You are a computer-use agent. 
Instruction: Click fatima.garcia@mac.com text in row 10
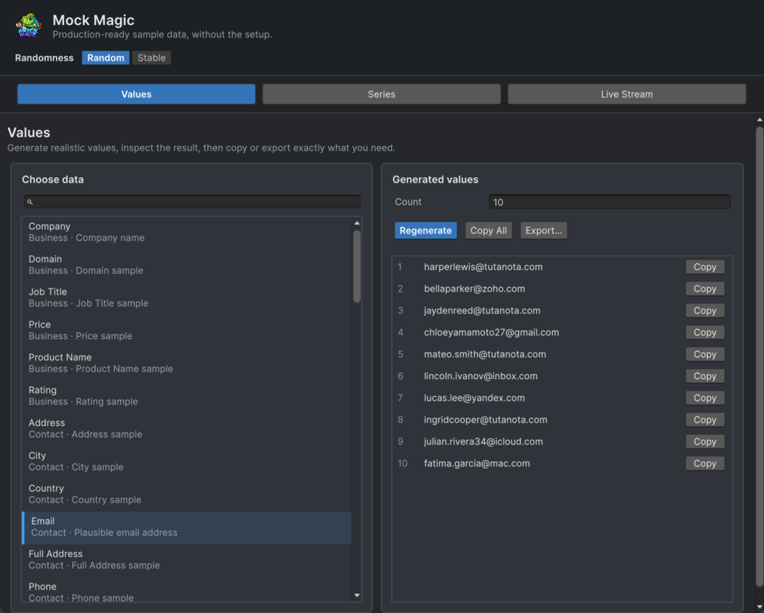[x=476, y=463]
